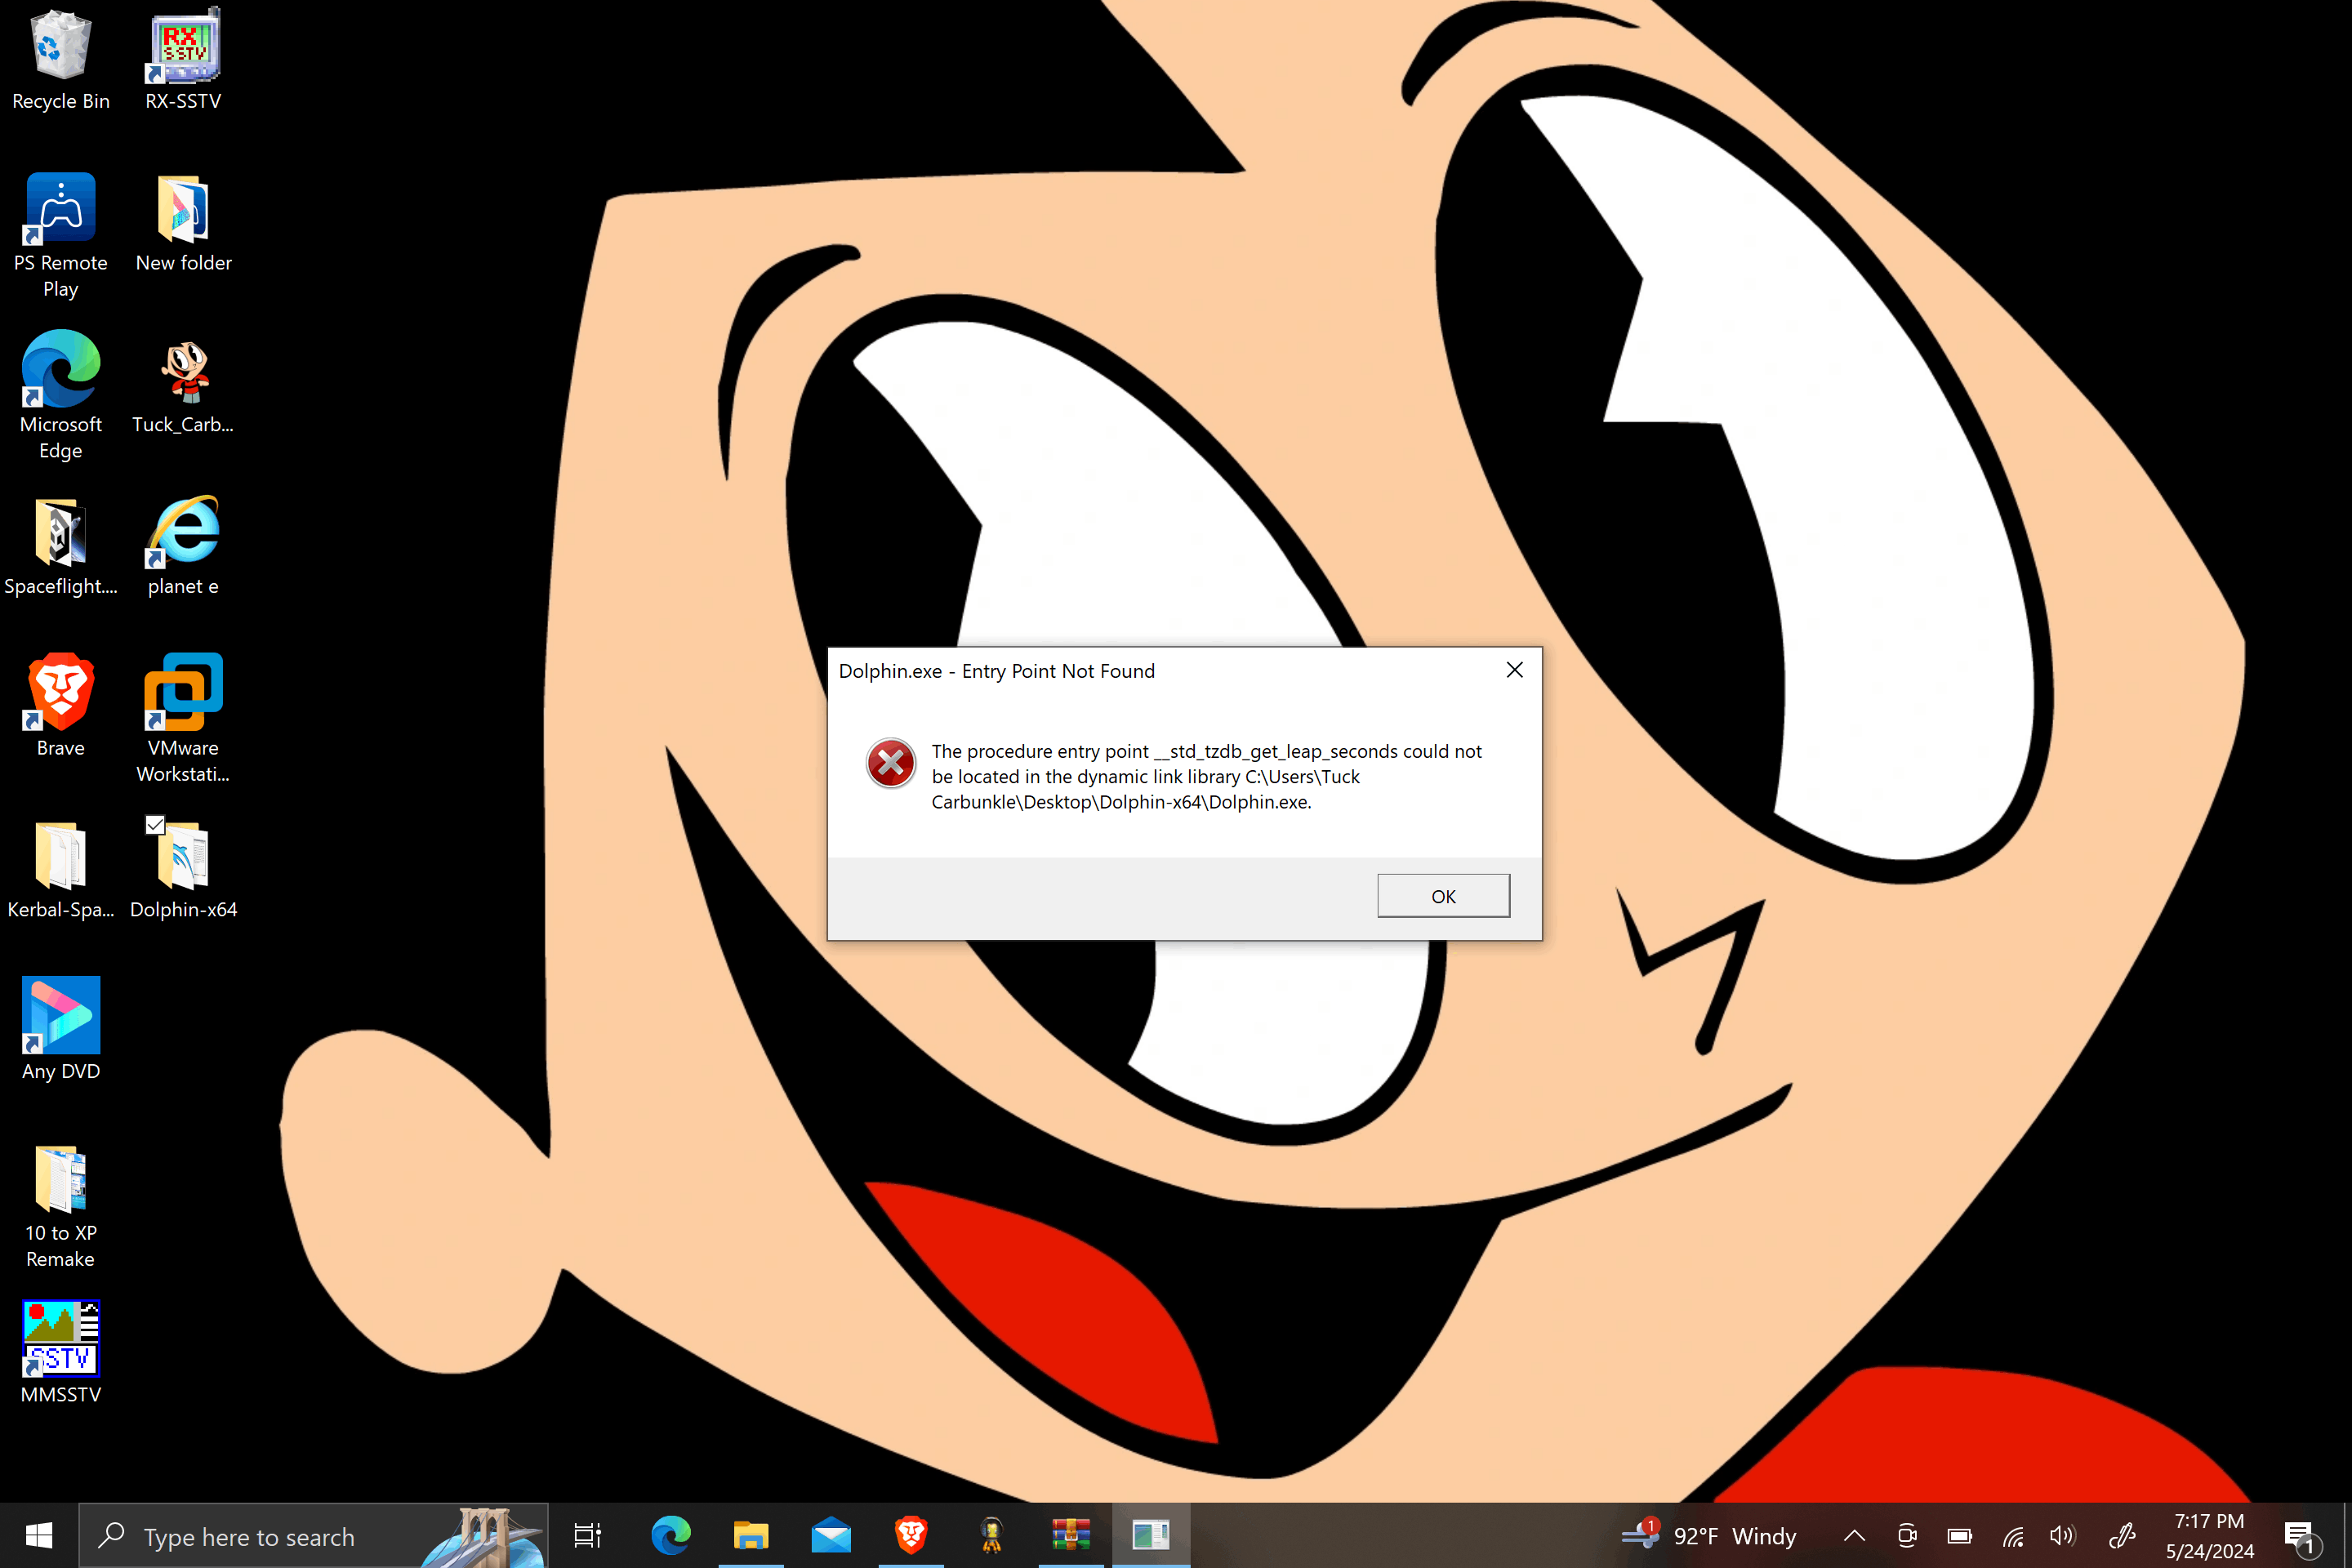
Task: Open WinRAR from the taskbar
Action: tap(1070, 1535)
